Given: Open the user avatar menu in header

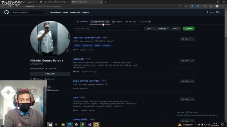Looking at the screenshot, I should coord(218,12).
